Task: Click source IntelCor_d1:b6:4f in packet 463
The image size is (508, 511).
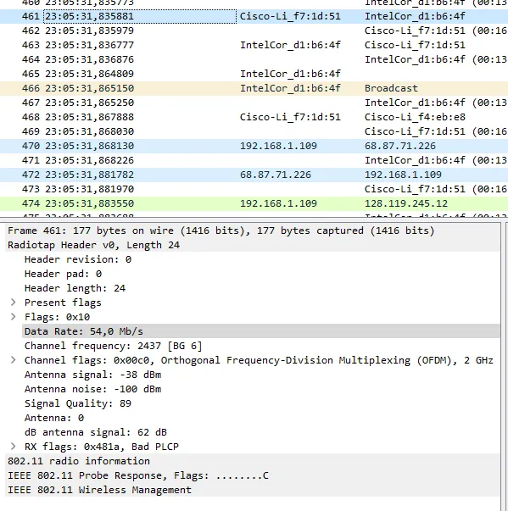Action: click(x=290, y=45)
